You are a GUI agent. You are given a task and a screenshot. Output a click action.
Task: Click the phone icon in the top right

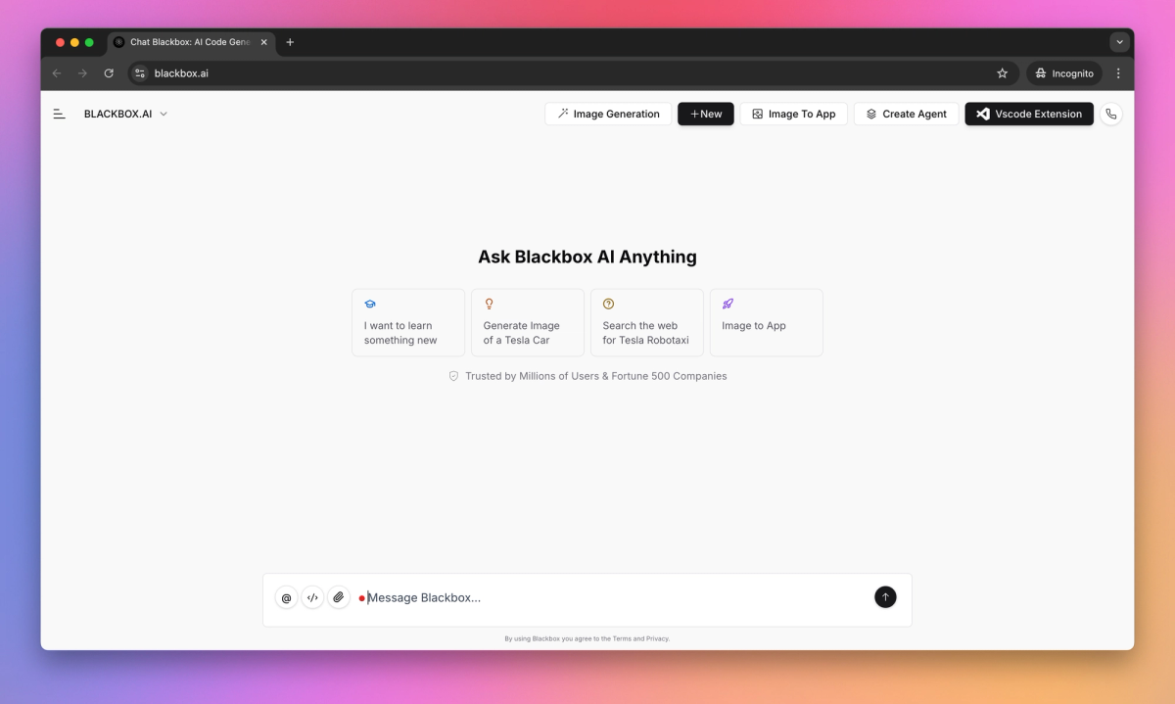point(1111,114)
